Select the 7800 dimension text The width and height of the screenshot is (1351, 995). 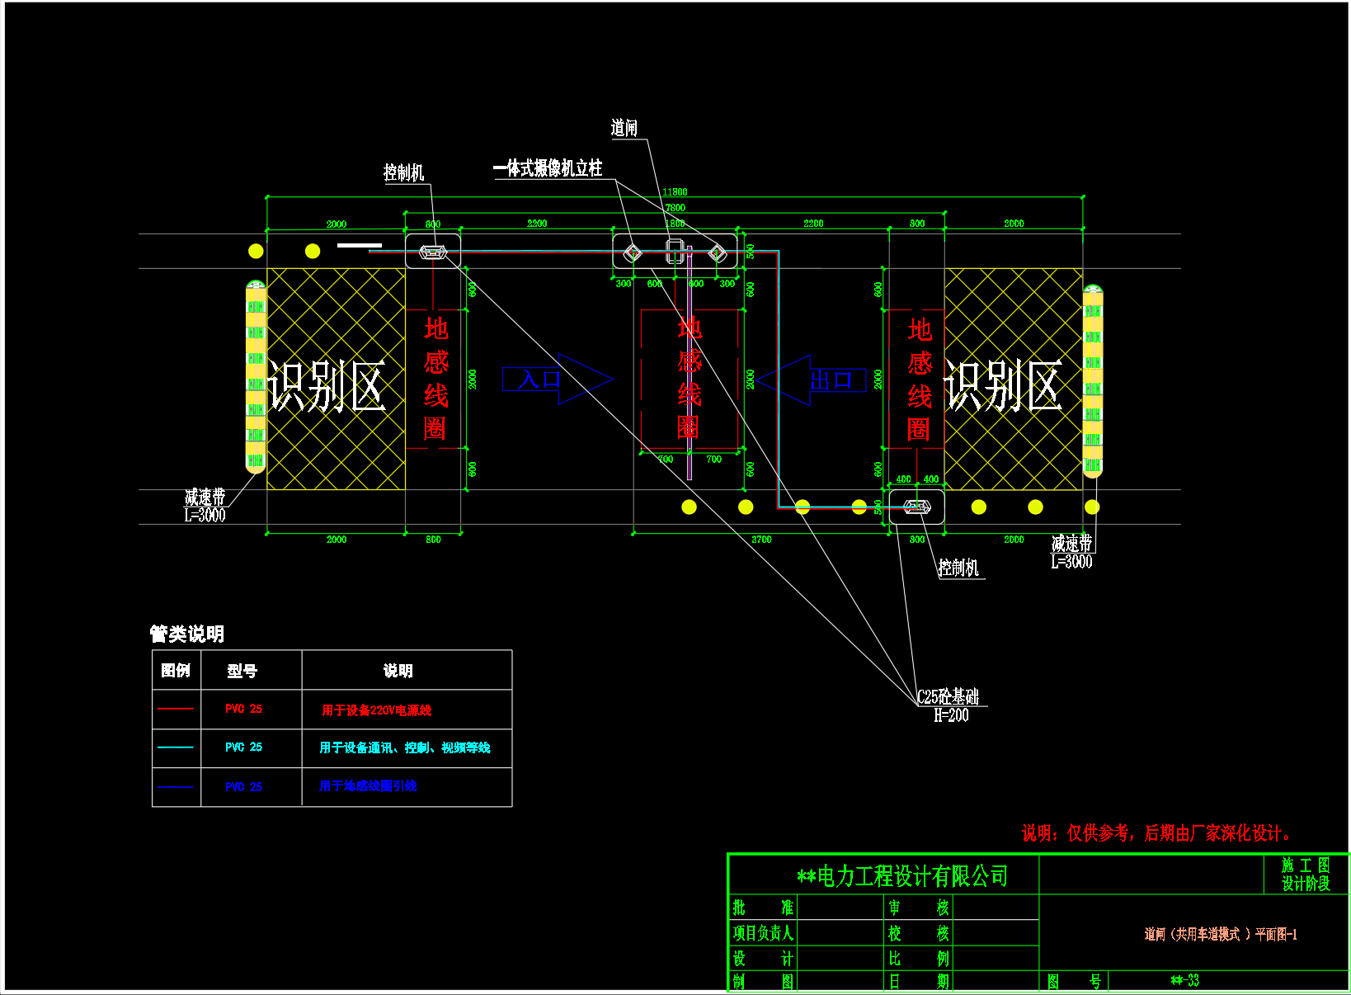click(x=675, y=208)
